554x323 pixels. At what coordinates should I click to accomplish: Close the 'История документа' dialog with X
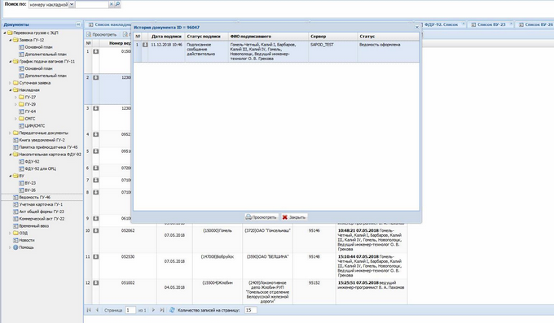pos(417,27)
